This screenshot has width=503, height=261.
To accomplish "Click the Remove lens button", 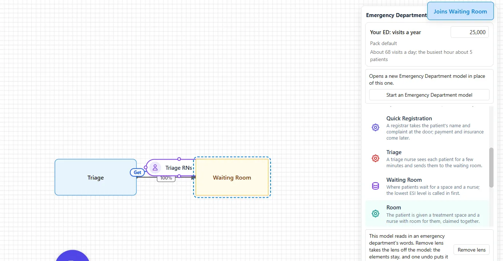I will point(471,250).
